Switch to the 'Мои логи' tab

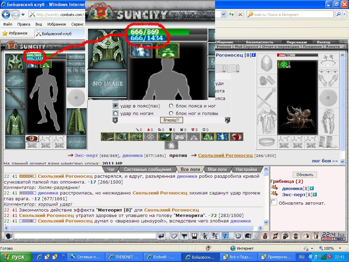click(x=217, y=169)
